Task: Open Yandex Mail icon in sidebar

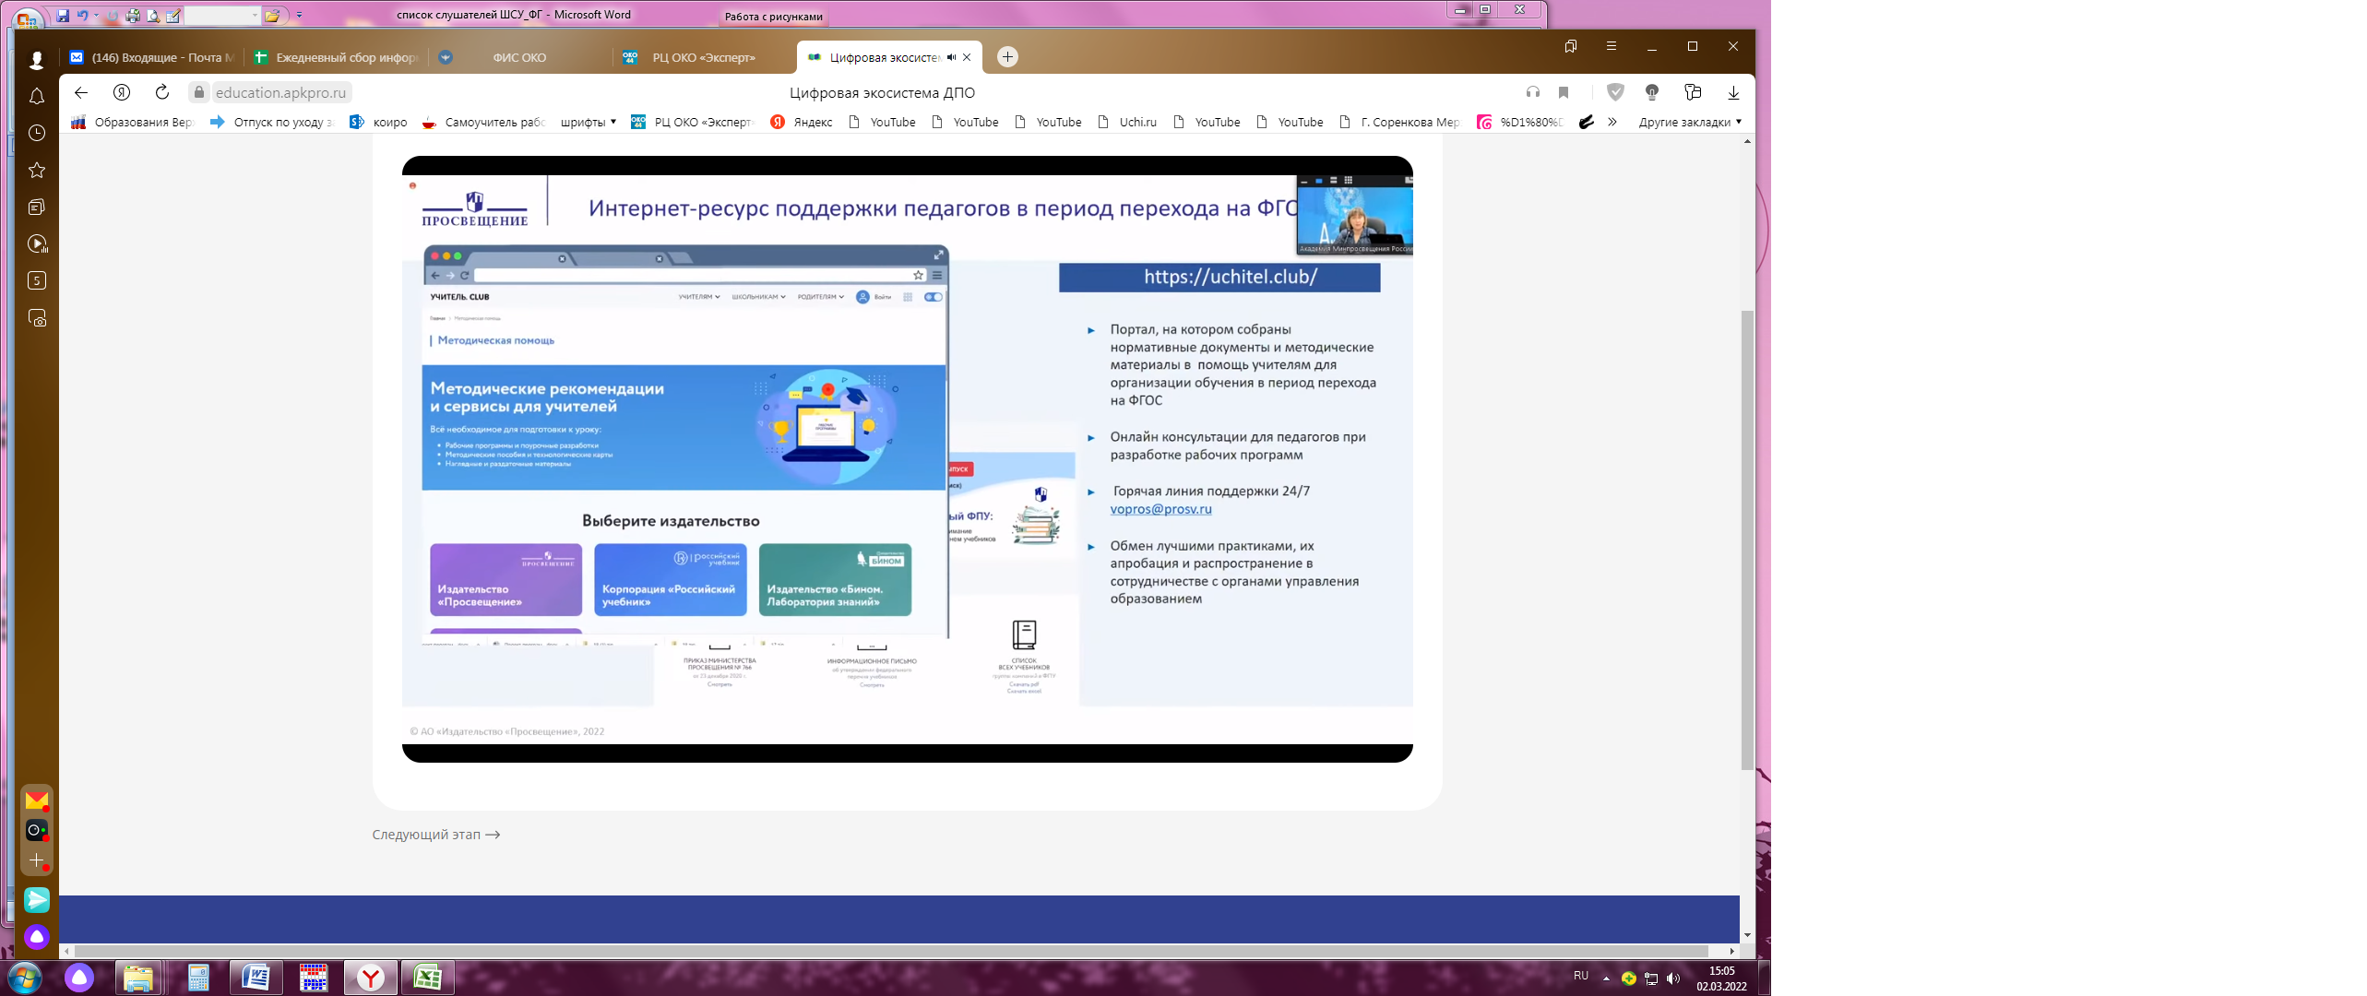Action: pyautogui.click(x=37, y=800)
